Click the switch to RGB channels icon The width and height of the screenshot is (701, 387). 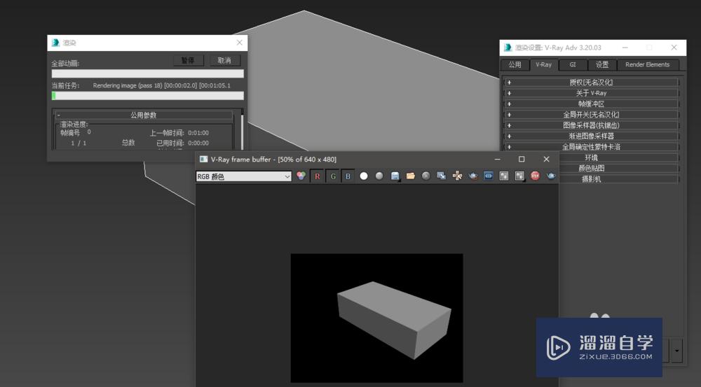click(301, 176)
